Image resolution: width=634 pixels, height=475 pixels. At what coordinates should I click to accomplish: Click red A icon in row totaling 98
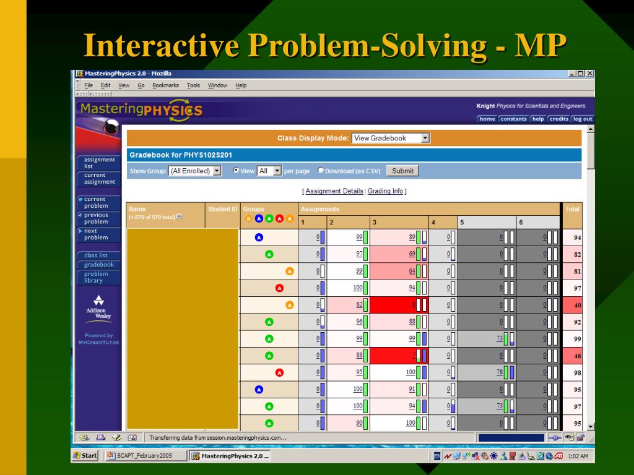(279, 372)
